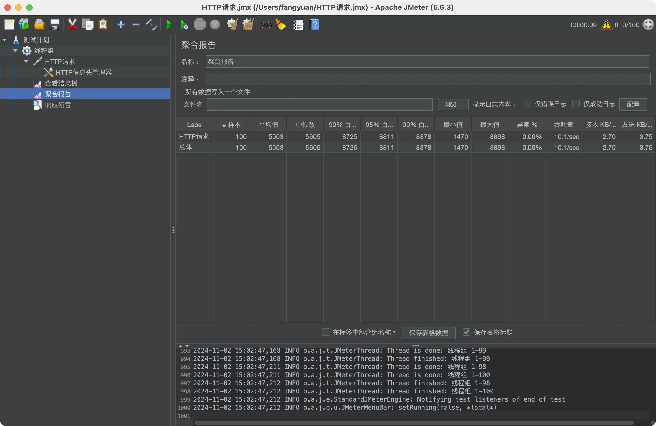
Task: Click the Open file toolbar icon
Action: [39, 24]
